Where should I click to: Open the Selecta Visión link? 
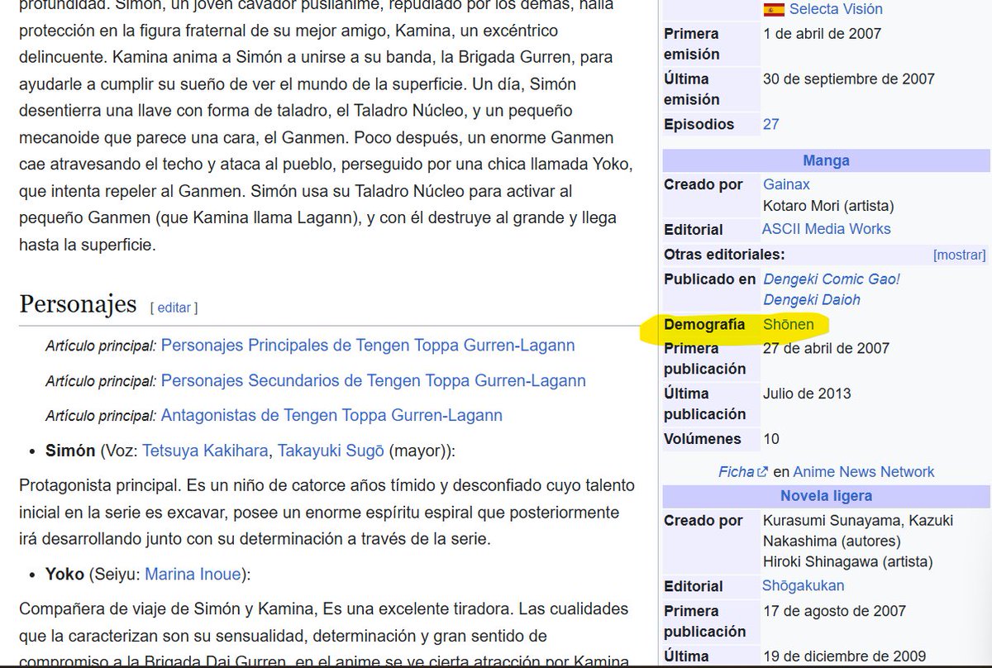[836, 10]
